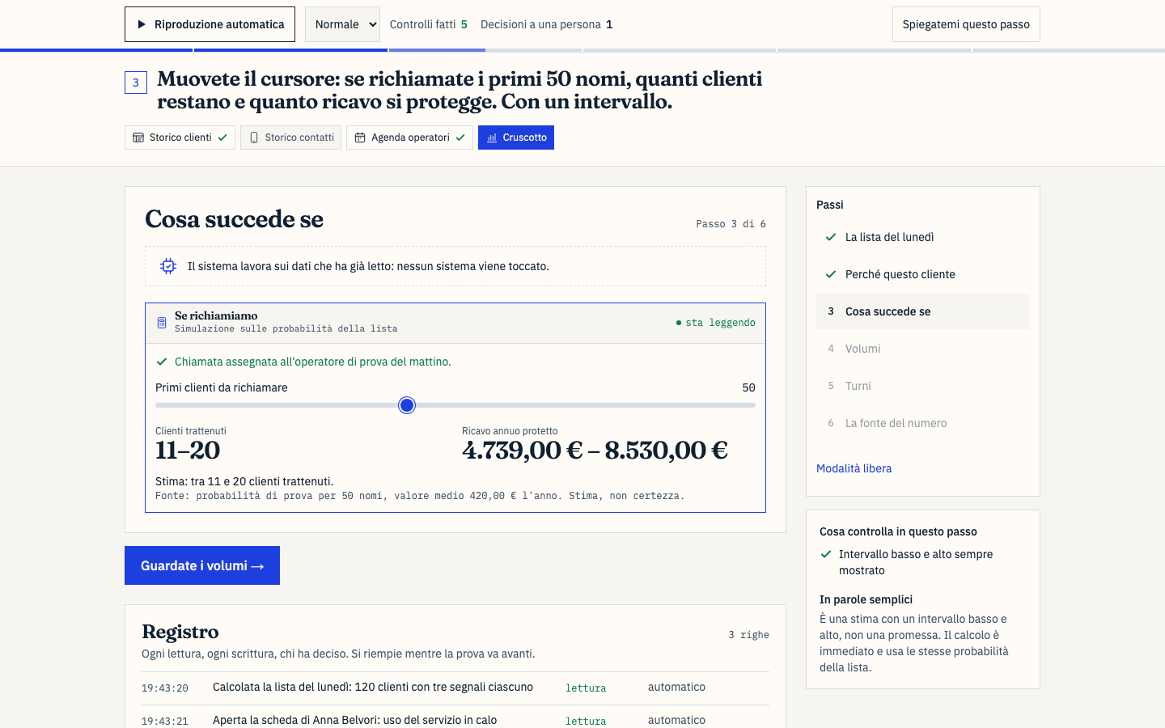Click the 11–20 clienti trattenuti value
Viewport: 1165px width, 728px height.
pos(188,451)
